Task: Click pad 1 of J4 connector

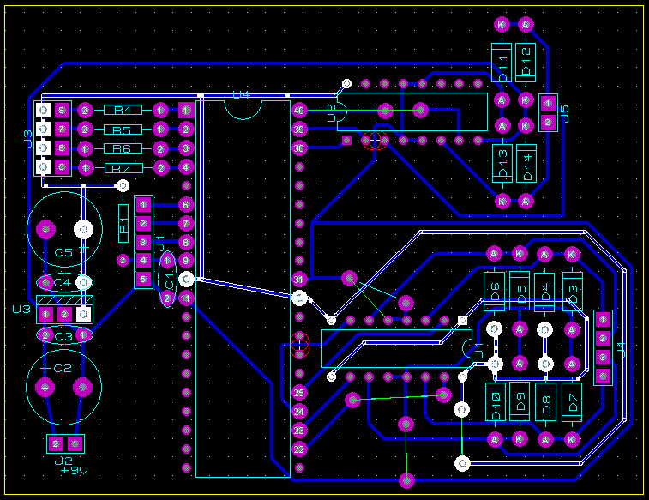Action: click(x=603, y=320)
